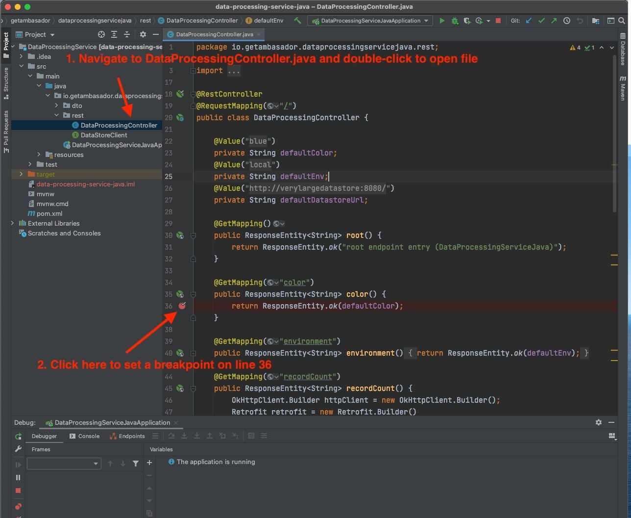Click filter funnel icon in Frames
The width and height of the screenshot is (631, 518).
point(136,464)
